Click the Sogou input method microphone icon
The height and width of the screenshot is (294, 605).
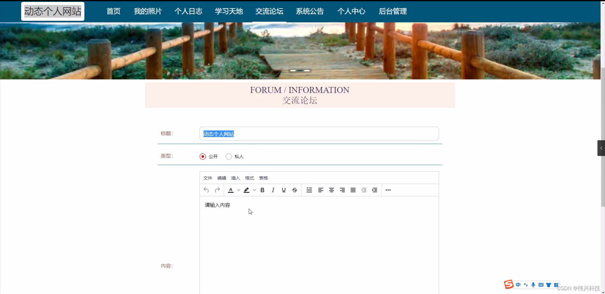pos(533,285)
